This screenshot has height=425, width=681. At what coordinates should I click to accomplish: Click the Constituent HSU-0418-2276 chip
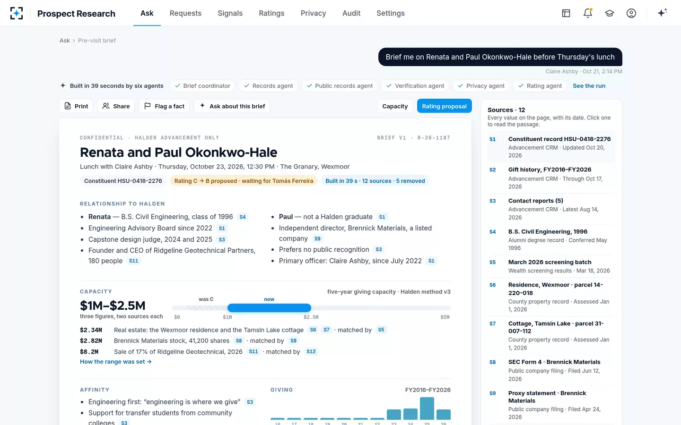(x=123, y=181)
